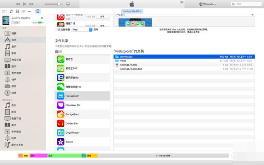The width and height of the screenshot is (264, 165).
Task: Select the settings.fe.plist.bak file
Action: tap(131, 69)
